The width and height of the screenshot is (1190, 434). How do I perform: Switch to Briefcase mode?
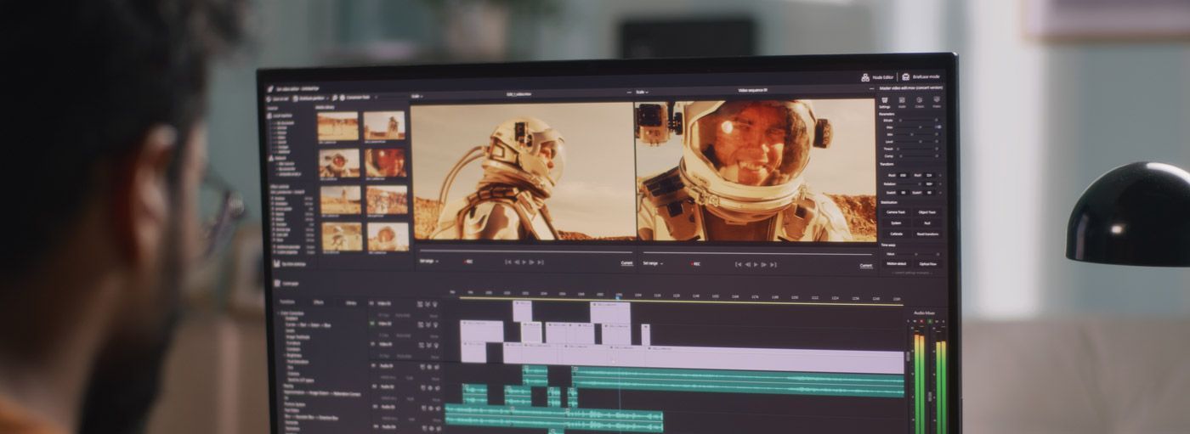(921, 76)
